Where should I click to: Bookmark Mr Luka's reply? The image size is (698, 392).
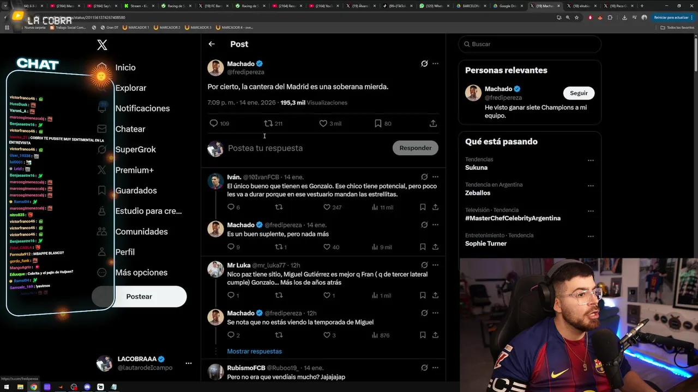tap(423, 295)
